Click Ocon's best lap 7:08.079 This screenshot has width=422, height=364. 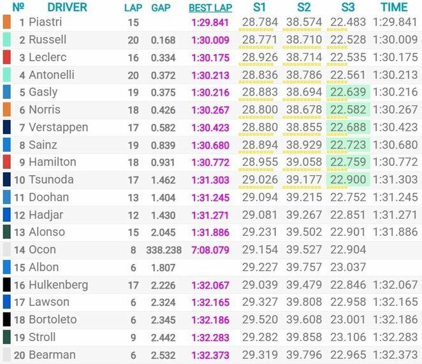(x=210, y=250)
